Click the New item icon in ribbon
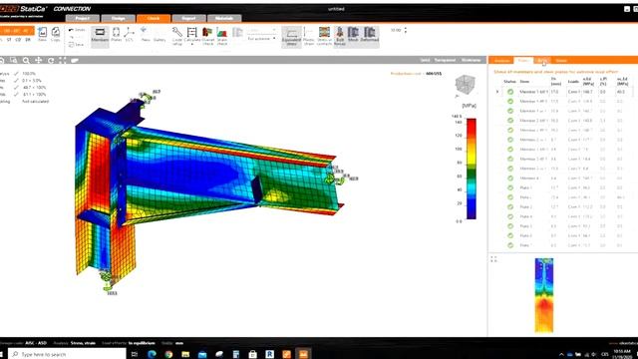Screen dimensions: 638x359 tap(42, 34)
